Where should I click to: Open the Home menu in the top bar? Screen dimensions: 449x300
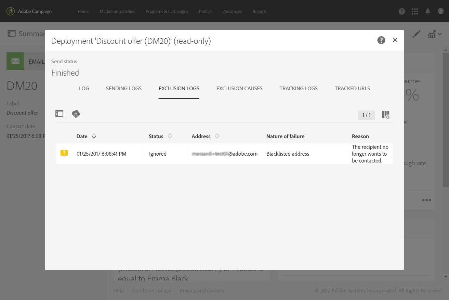83,12
